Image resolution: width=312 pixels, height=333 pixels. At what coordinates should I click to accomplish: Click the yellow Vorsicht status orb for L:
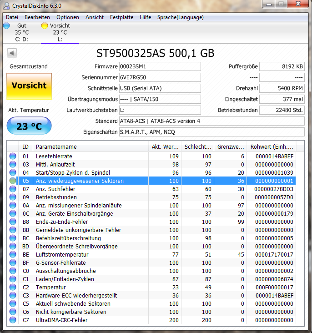pos(45,25)
